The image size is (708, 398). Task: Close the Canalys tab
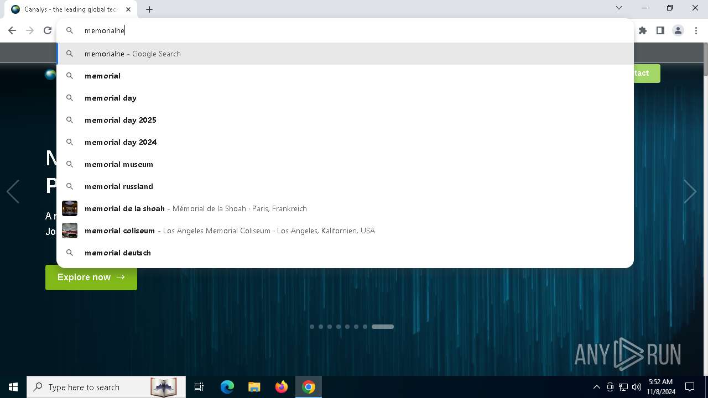coord(128,9)
